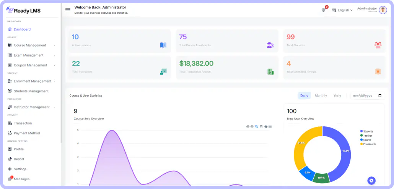
Task: Switch statistics to Yerly tab
Action: pos(337,95)
